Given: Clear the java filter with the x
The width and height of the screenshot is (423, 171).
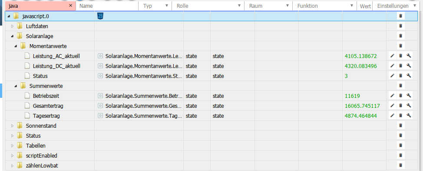Looking at the screenshot, I should [x=71, y=6].
